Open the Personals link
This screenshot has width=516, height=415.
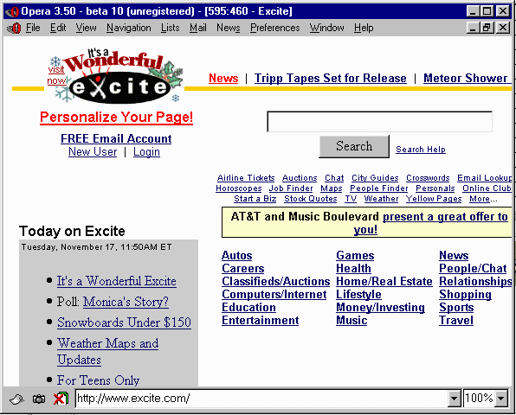tap(435, 188)
